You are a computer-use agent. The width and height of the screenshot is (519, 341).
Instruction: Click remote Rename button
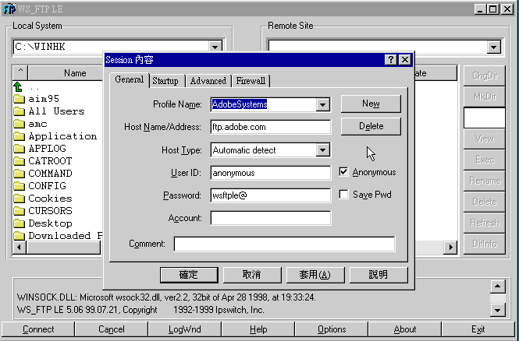point(485,181)
